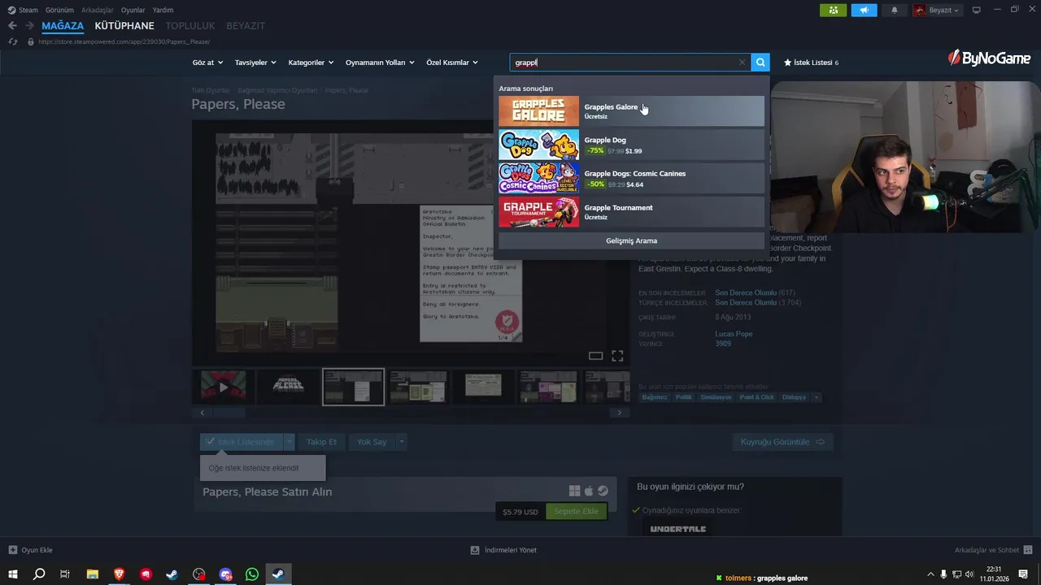This screenshot has width=1041, height=585.
Task: Switch to Big Picture display icon
Action: (x=977, y=11)
